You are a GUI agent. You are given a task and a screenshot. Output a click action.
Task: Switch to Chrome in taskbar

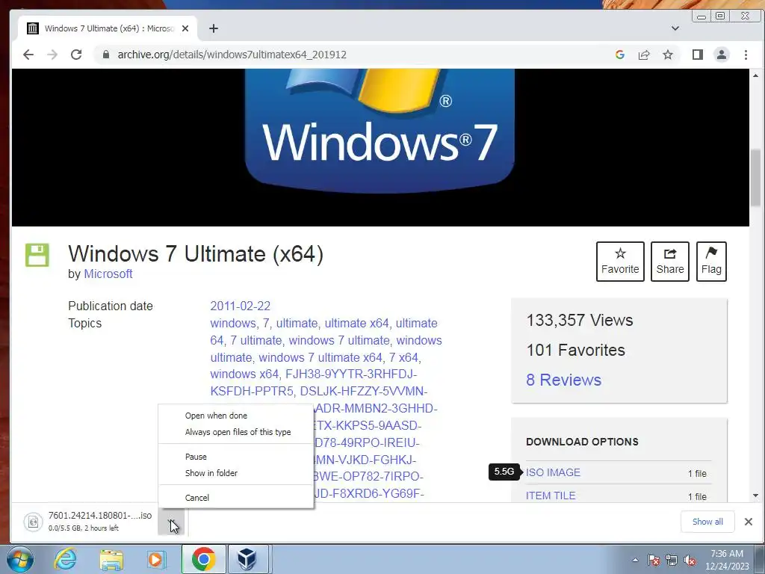coord(203,559)
